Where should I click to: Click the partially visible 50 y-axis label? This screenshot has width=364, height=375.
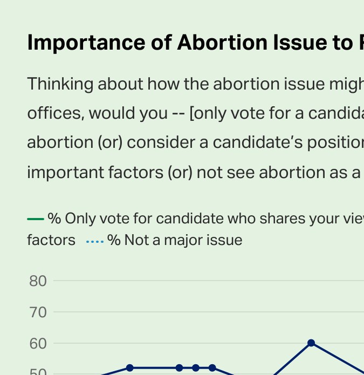click(x=38, y=372)
